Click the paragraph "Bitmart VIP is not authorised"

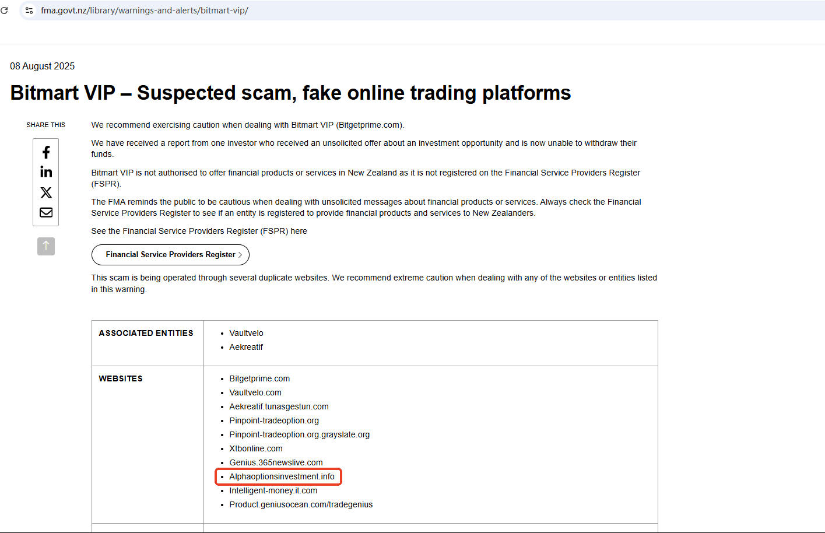(x=366, y=178)
